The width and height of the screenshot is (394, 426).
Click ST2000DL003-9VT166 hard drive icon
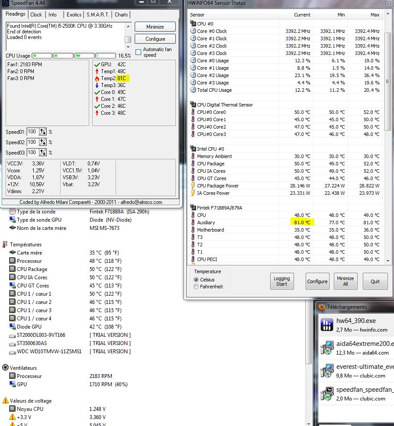(12, 335)
